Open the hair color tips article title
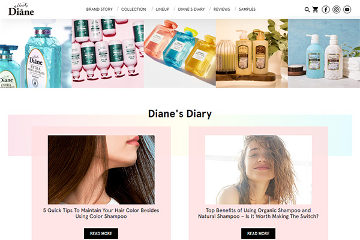The height and width of the screenshot is (240, 360). click(101, 214)
